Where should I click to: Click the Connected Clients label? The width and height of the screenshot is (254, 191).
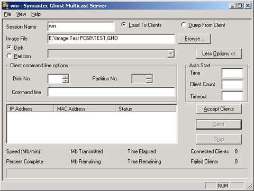coord(210,151)
